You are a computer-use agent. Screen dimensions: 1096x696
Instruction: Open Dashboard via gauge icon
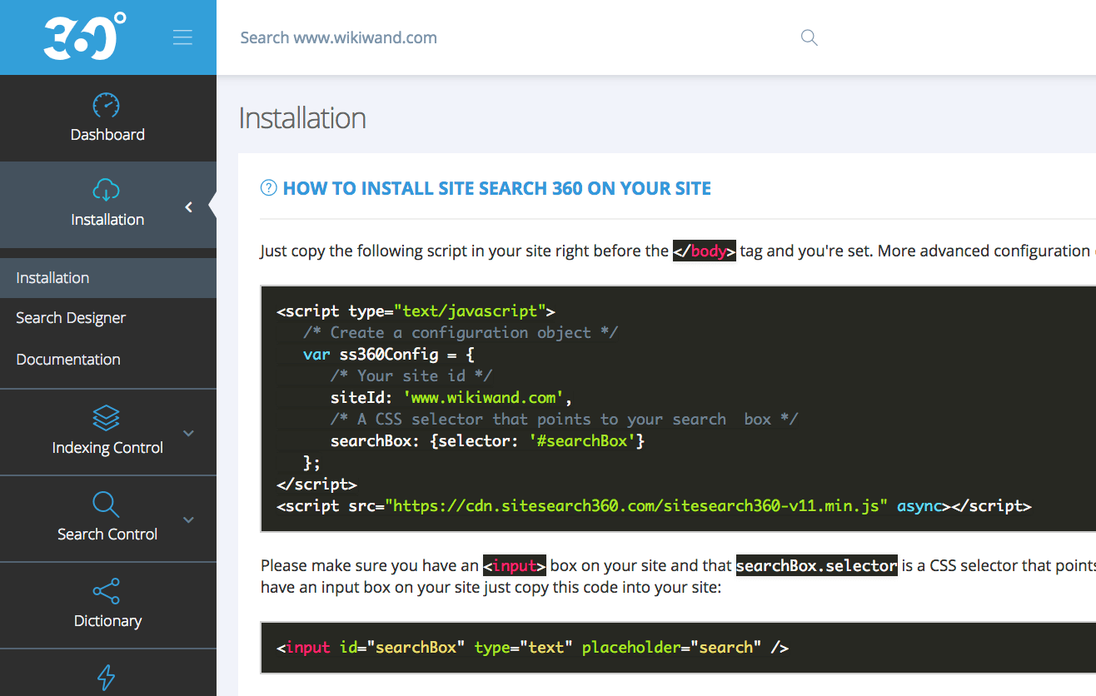point(107,106)
